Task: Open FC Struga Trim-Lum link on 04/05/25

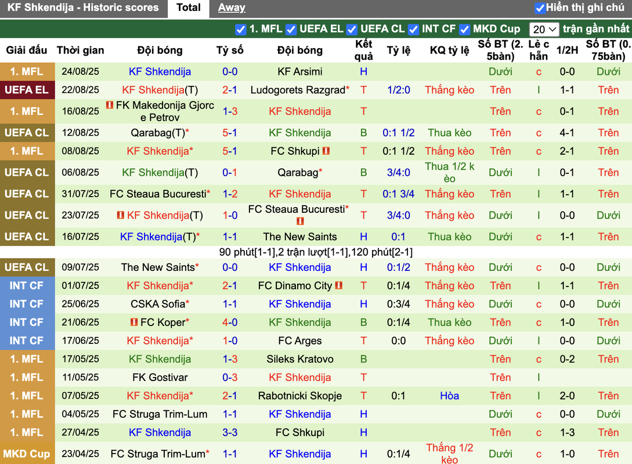Action: point(160,414)
